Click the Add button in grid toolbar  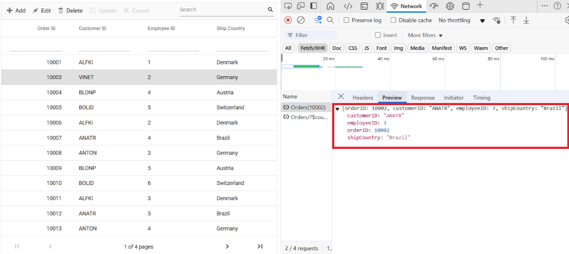click(x=16, y=11)
